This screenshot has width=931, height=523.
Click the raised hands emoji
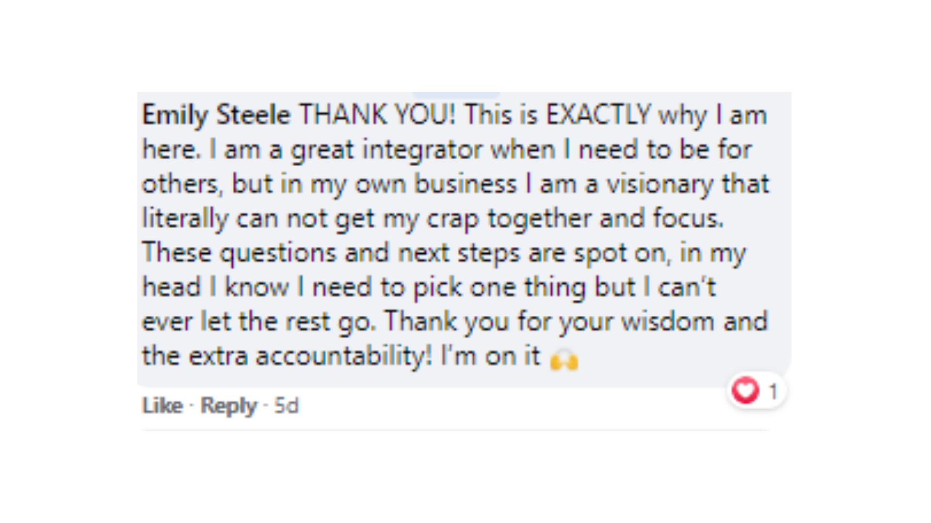point(564,360)
